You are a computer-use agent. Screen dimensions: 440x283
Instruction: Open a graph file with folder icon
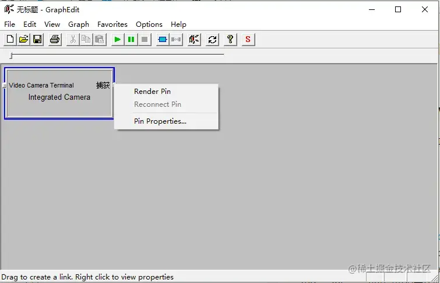[24, 39]
